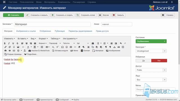Viewport: 180px width, 101px height.
Task: Remove link with the unlink icon
Action: pos(10,47)
